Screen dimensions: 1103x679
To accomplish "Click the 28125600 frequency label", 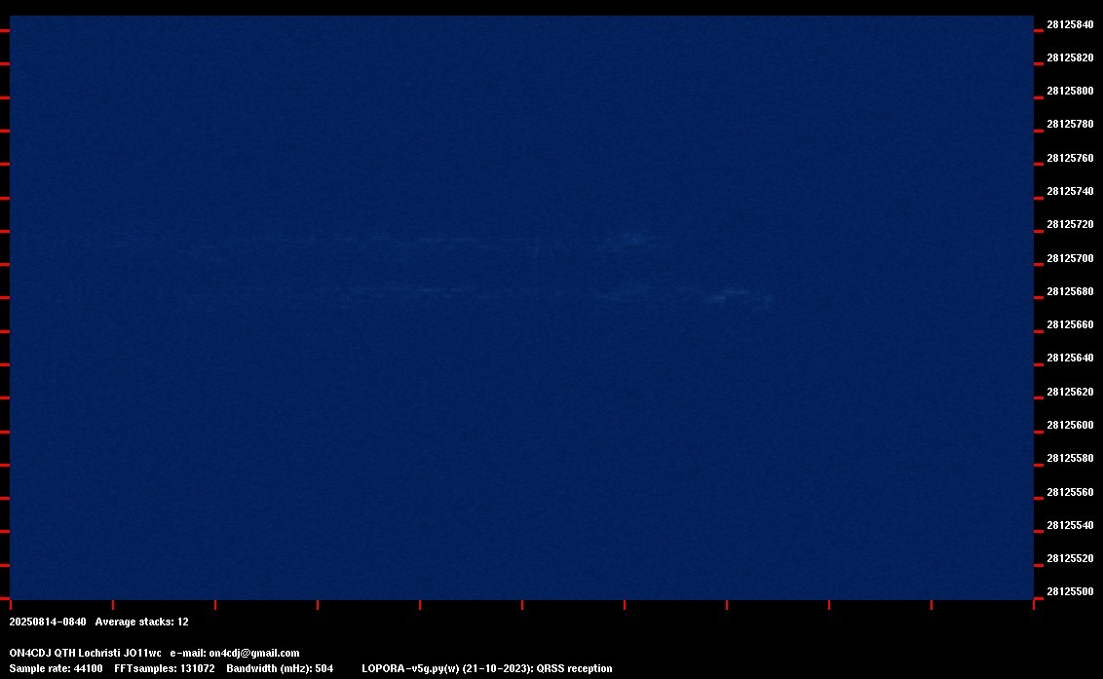I will [1070, 425].
